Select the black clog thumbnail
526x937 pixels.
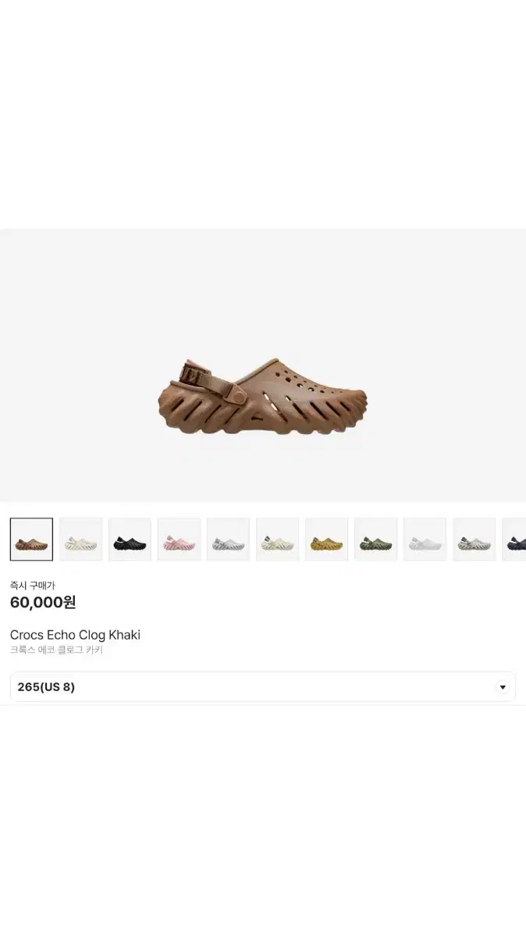tap(130, 540)
